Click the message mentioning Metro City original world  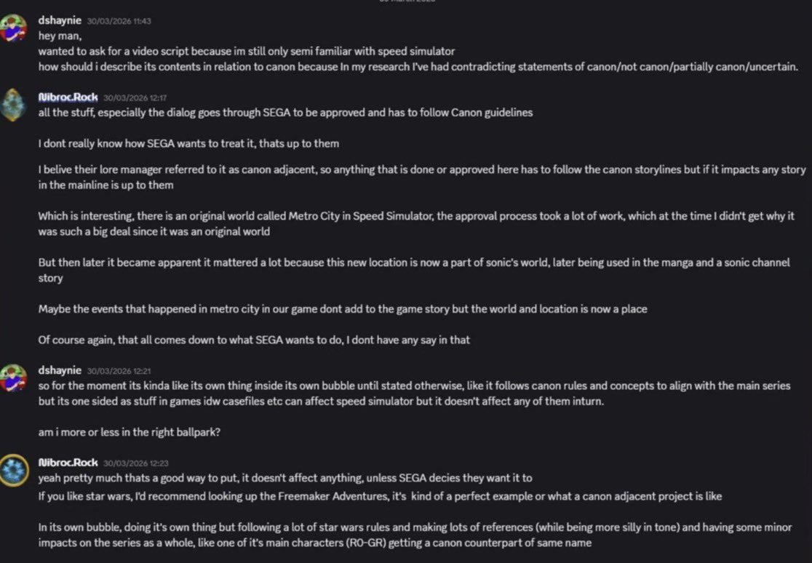point(416,223)
